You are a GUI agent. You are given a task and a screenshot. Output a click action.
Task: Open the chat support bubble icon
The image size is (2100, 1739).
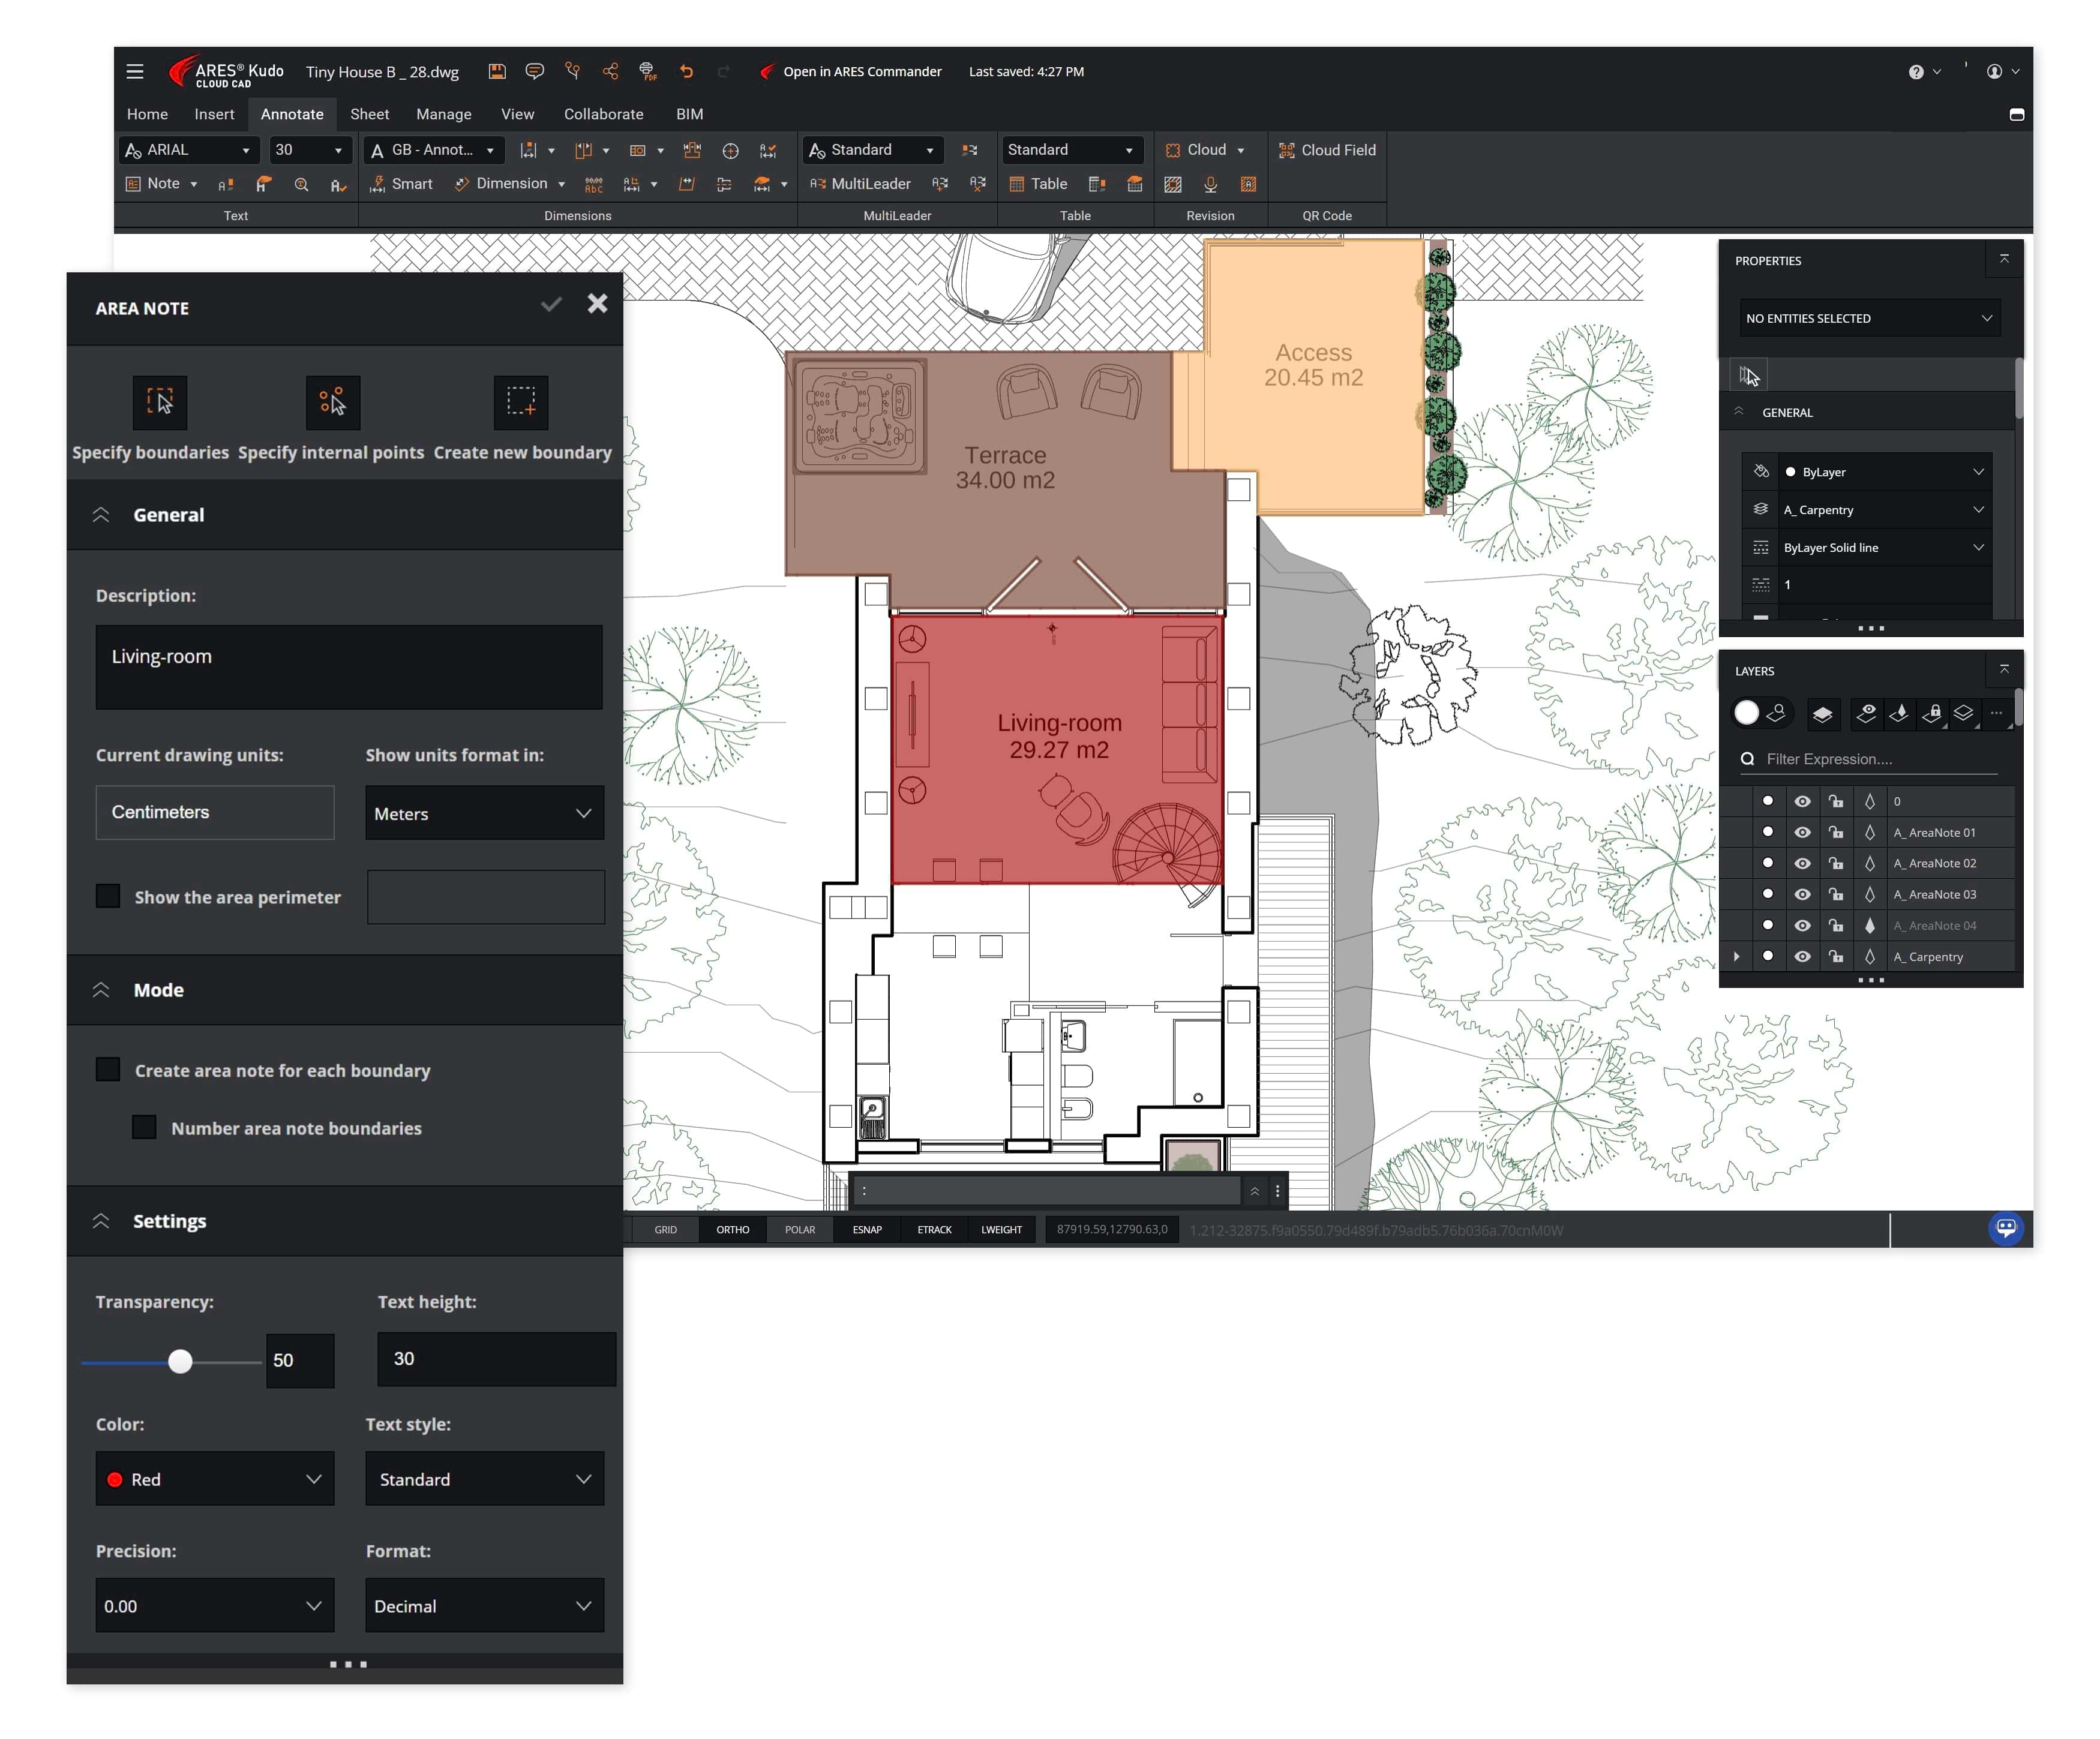[2005, 1228]
